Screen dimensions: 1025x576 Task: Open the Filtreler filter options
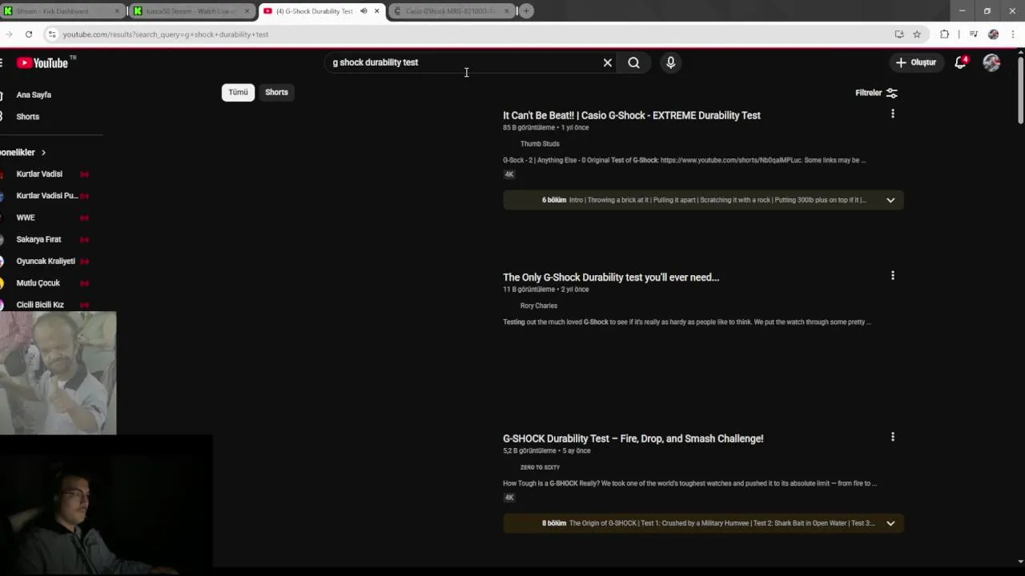876,93
